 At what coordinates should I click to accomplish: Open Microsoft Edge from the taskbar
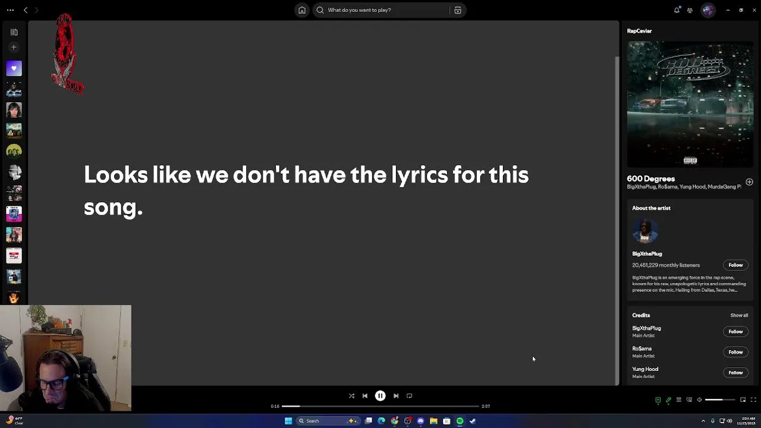[x=381, y=421]
